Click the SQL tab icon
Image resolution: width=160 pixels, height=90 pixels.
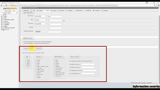pos(31,10)
